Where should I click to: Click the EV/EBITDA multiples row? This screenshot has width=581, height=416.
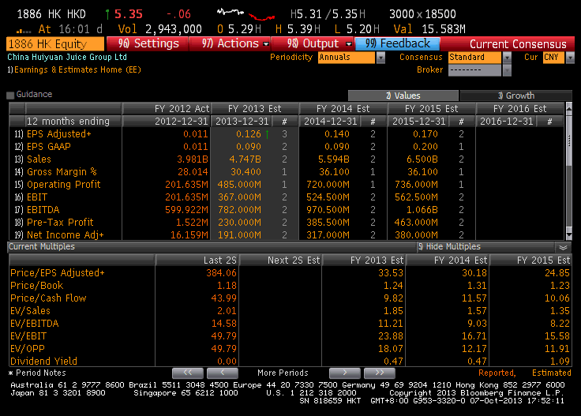click(290, 324)
